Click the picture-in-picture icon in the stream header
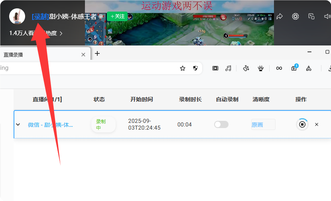 point(311,16)
